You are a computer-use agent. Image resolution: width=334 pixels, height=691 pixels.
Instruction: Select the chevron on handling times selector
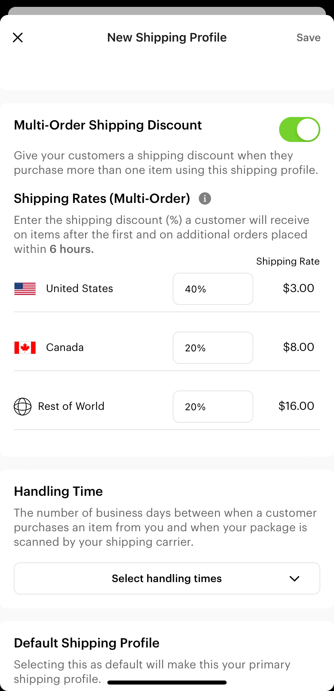click(294, 578)
